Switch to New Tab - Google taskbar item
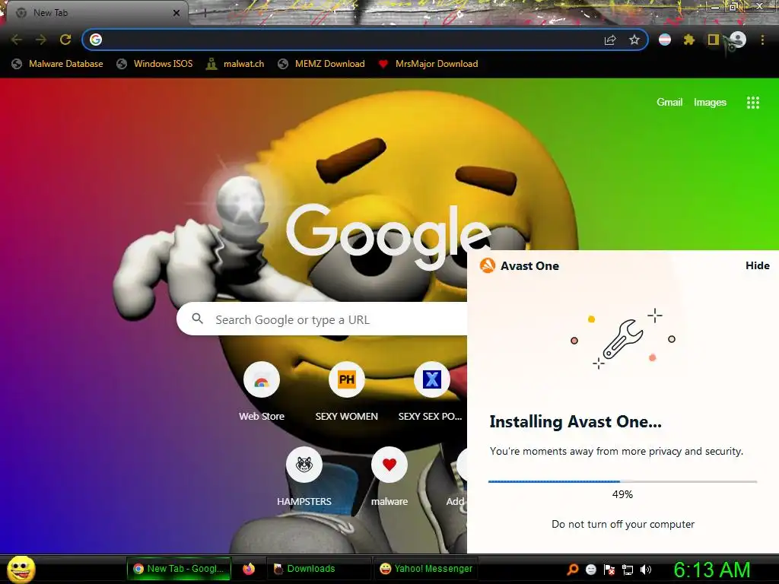The image size is (779, 584). 179,569
